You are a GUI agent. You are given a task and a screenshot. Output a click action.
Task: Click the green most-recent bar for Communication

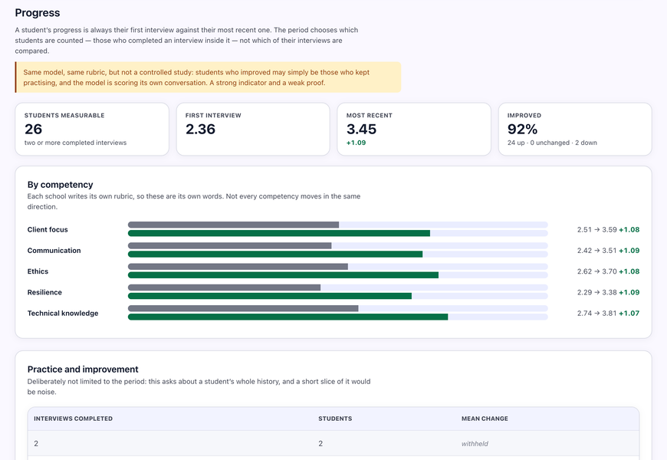click(275, 254)
